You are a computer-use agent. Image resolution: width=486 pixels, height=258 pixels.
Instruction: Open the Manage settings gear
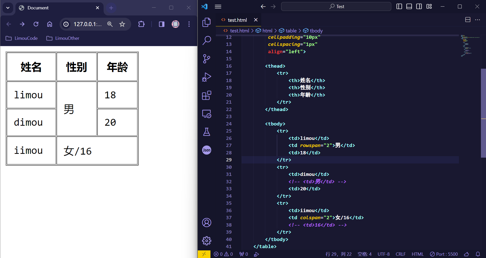click(206, 241)
